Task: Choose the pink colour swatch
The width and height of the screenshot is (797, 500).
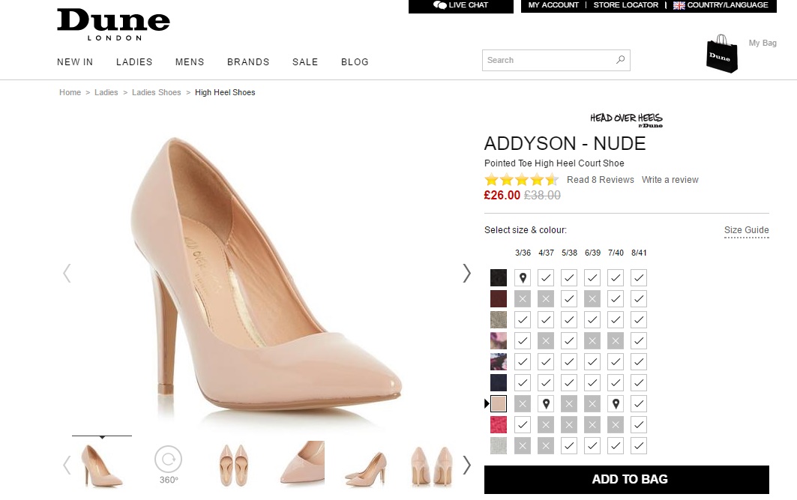Action: tap(499, 425)
